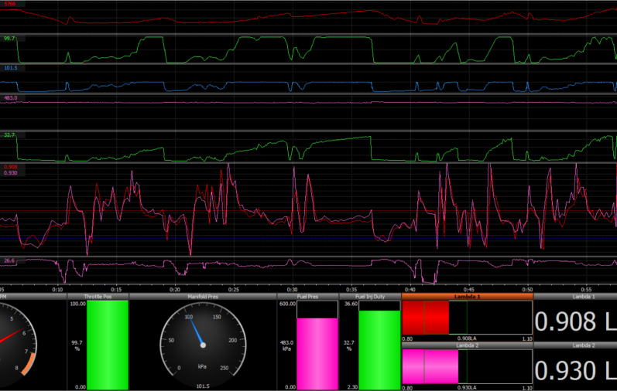This screenshot has height=391, width=617.
Task: Select the Throttle Pos panel header
Action: click(x=98, y=297)
